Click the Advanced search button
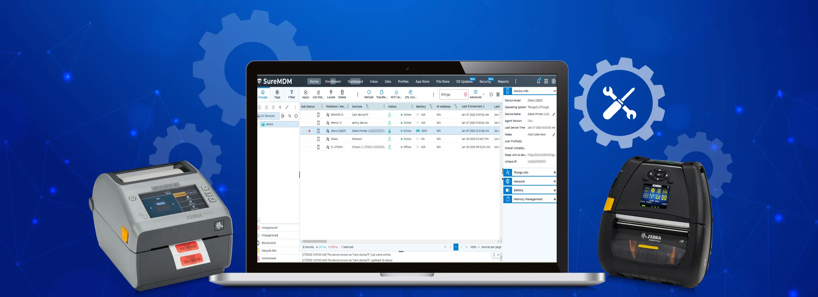The image size is (818, 297). pyautogui.click(x=476, y=94)
